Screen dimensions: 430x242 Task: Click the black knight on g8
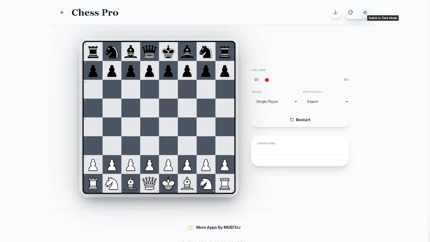pyautogui.click(x=206, y=52)
